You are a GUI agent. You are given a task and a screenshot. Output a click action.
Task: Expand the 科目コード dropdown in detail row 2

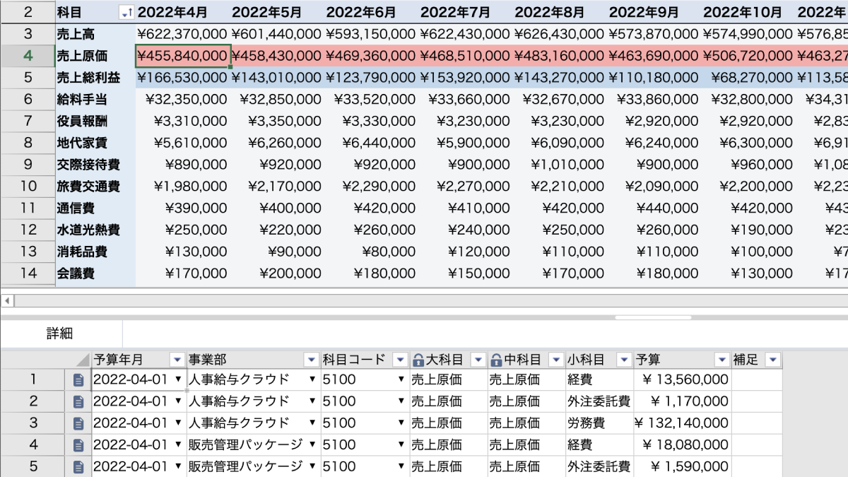click(401, 401)
